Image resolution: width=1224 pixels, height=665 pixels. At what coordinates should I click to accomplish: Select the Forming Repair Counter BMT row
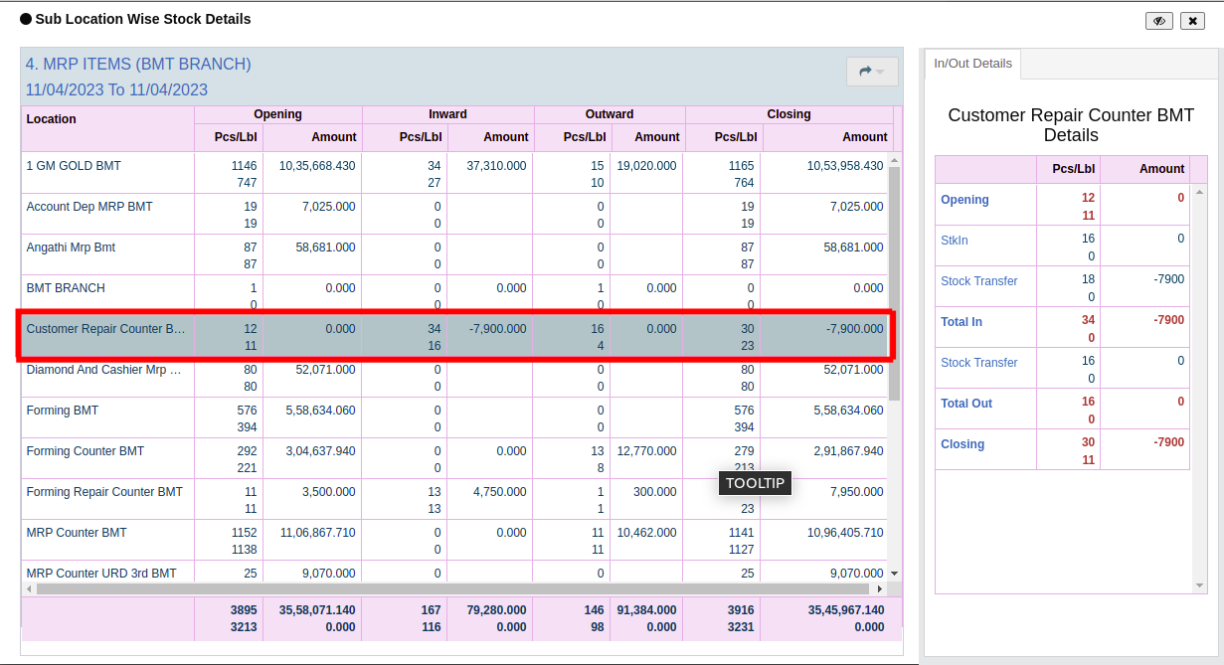click(454, 499)
